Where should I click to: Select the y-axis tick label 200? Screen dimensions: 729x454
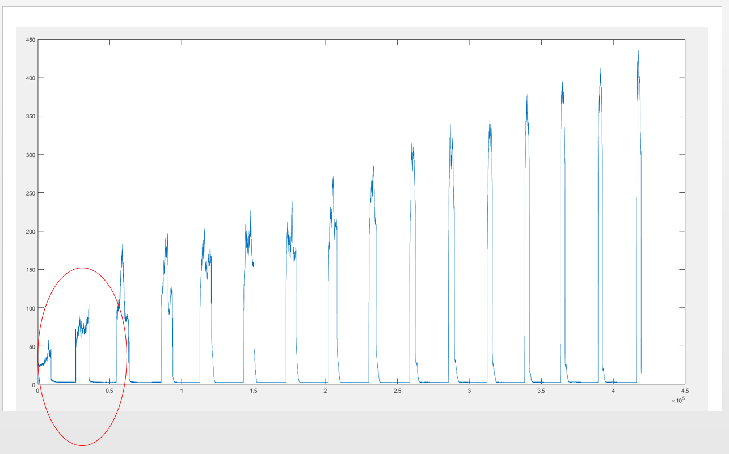click(x=31, y=231)
